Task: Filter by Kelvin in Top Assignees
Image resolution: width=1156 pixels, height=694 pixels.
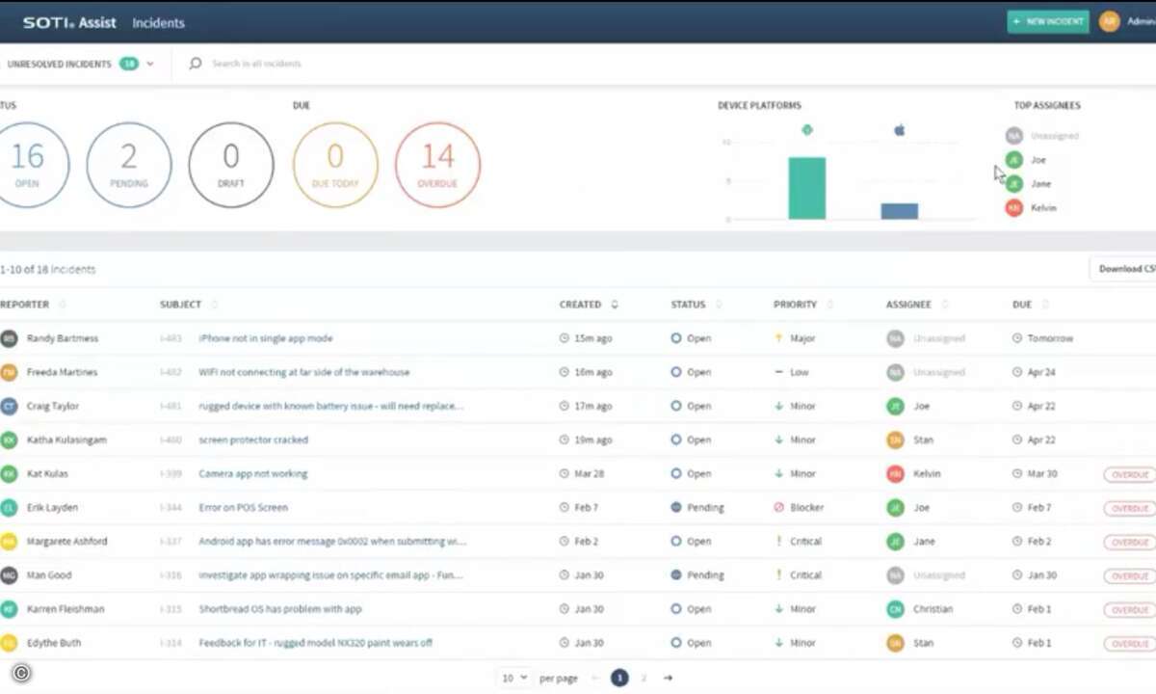Action: pyautogui.click(x=1031, y=208)
